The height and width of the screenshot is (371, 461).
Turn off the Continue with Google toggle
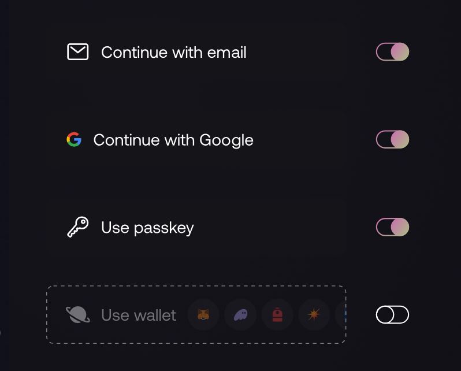coord(392,140)
